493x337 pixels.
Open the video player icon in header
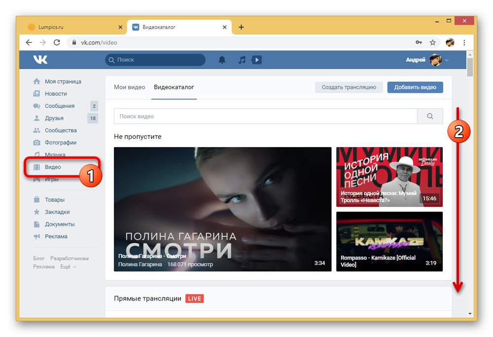click(256, 60)
